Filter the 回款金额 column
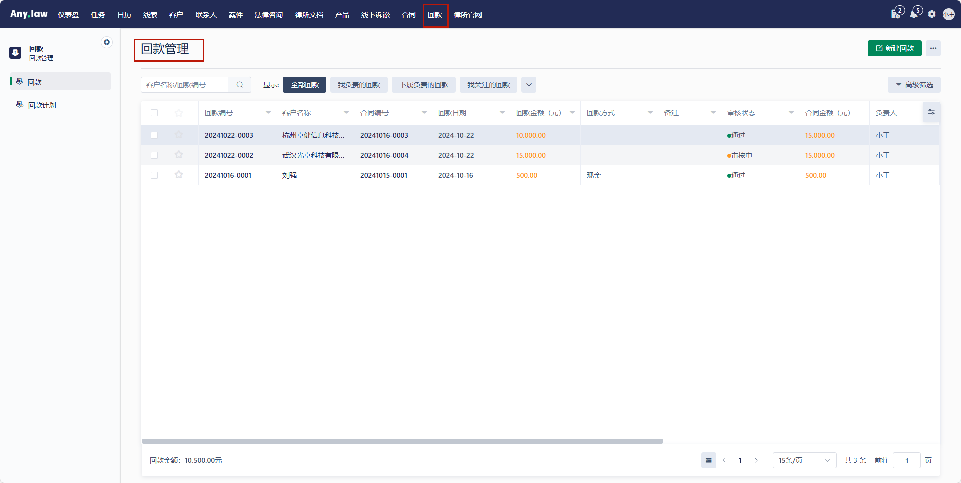961x483 pixels. [572, 113]
